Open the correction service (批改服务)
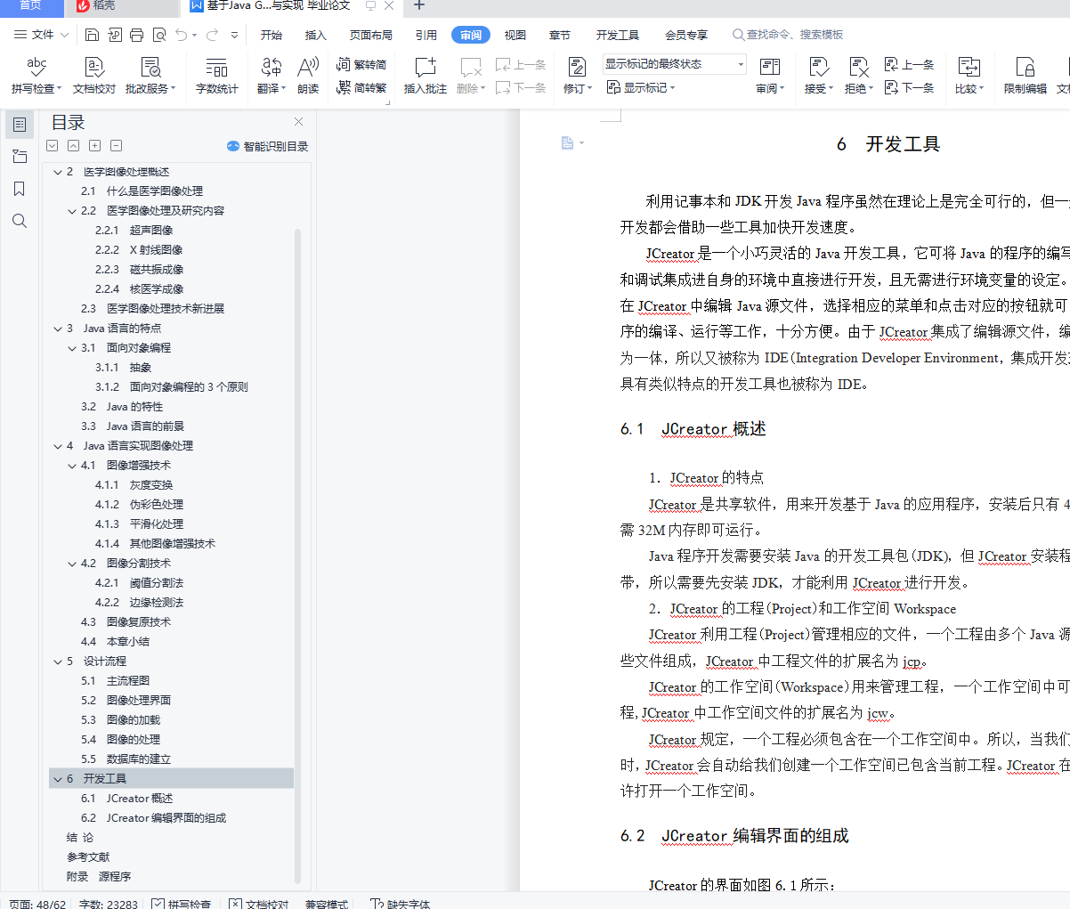The height and width of the screenshot is (909, 1070). tap(150, 76)
